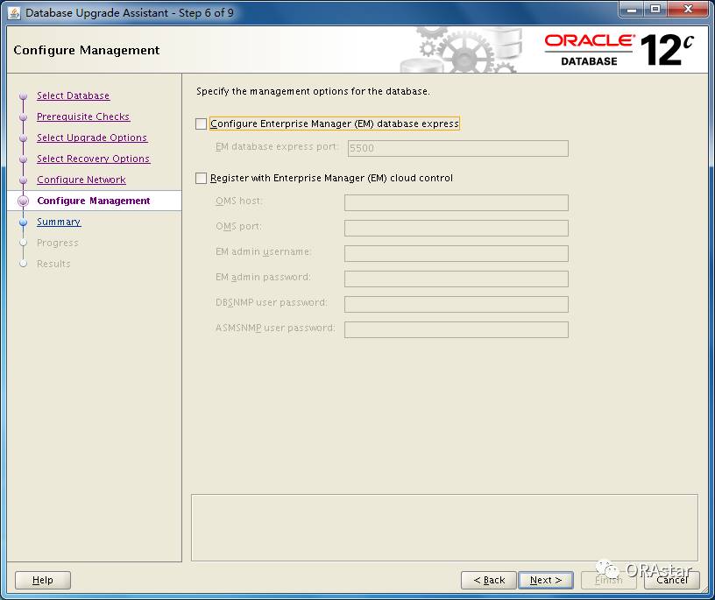Maximize the Database Upgrade Assistant window
The image size is (715, 600).
[655, 9]
